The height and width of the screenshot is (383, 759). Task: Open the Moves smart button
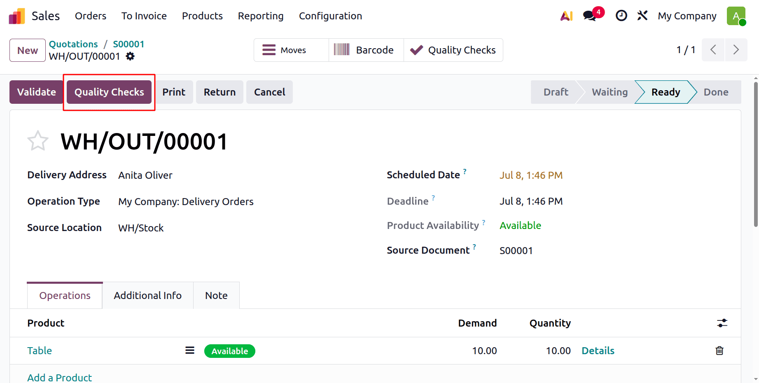(292, 50)
